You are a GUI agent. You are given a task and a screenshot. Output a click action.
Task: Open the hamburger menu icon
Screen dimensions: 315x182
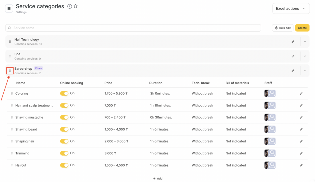tap(9, 9)
